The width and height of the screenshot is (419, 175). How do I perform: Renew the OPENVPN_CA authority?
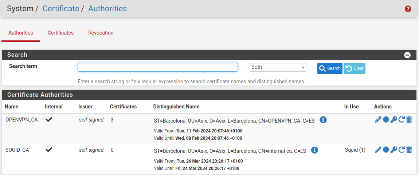pyautogui.click(x=402, y=120)
